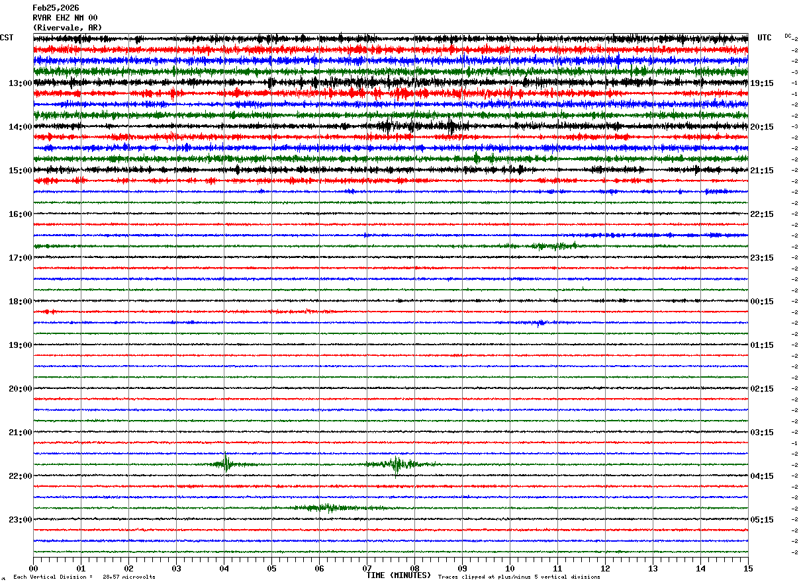Click the 03:15 UTC time label
This screenshot has width=801, height=586.
click(x=762, y=433)
